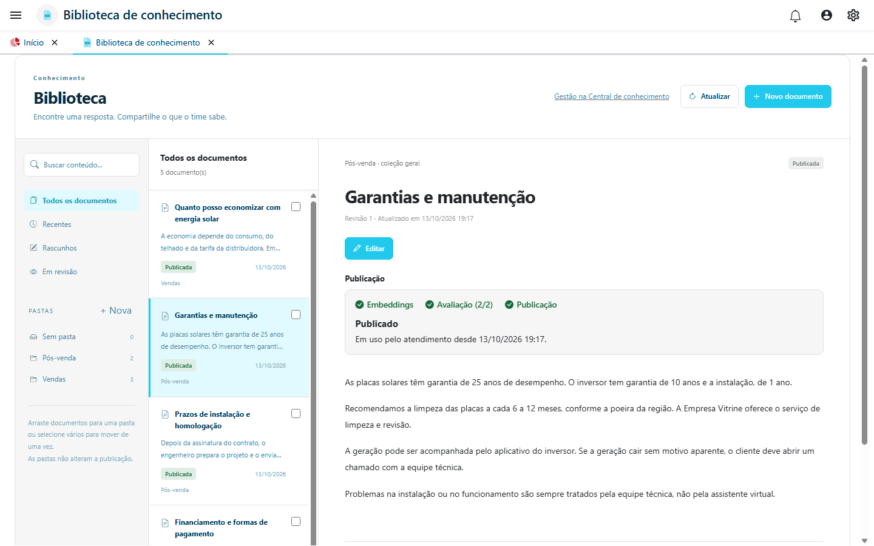The image size is (874, 546).
Task: Select the Biblioteca de conhecimento tab
Action: tap(142, 42)
